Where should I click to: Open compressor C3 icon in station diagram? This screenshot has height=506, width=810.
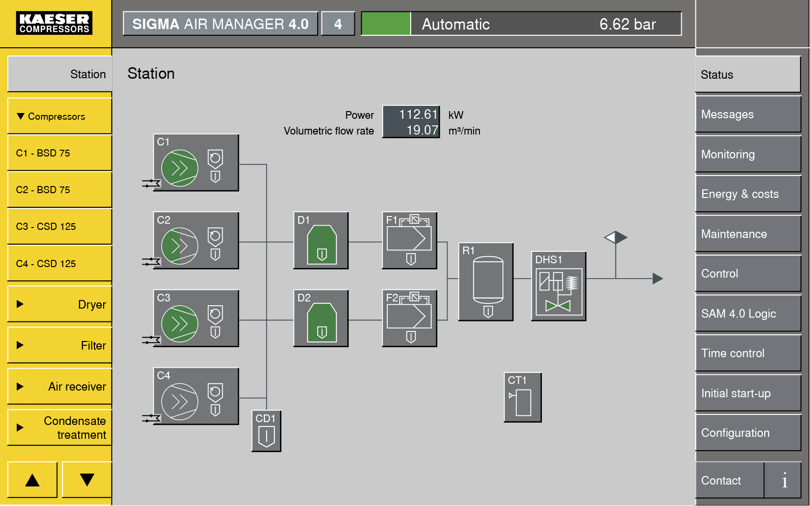click(x=196, y=318)
